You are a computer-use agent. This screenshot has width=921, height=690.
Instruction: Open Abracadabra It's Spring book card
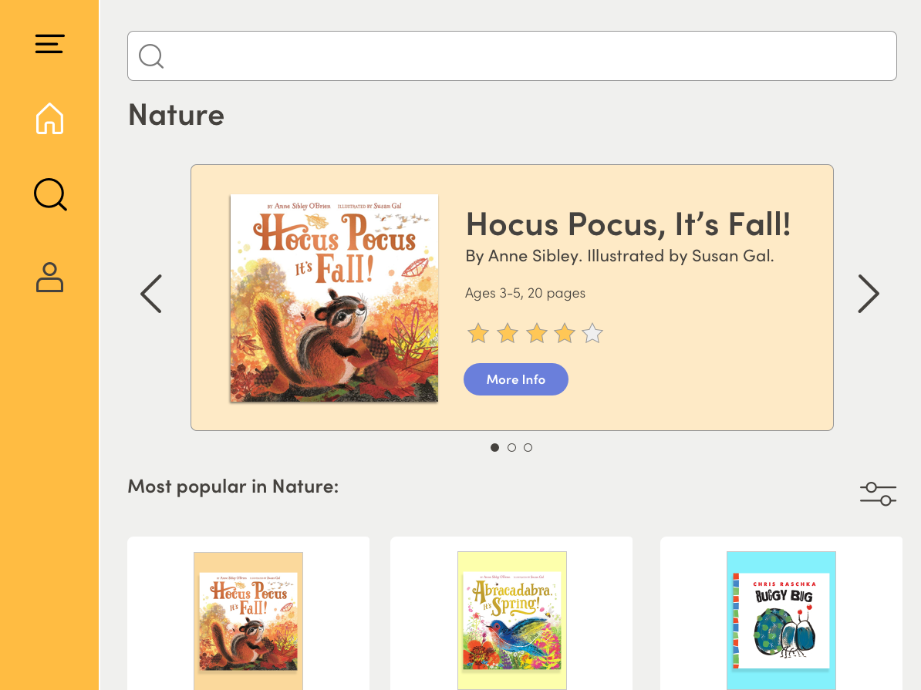click(x=511, y=613)
